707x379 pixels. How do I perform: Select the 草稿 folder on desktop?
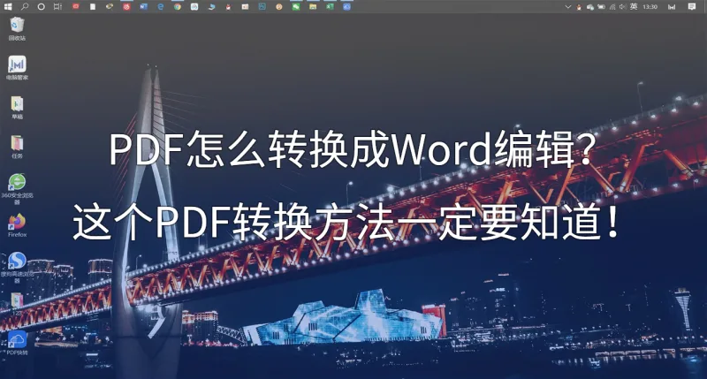pyautogui.click(x=17, y=107)
